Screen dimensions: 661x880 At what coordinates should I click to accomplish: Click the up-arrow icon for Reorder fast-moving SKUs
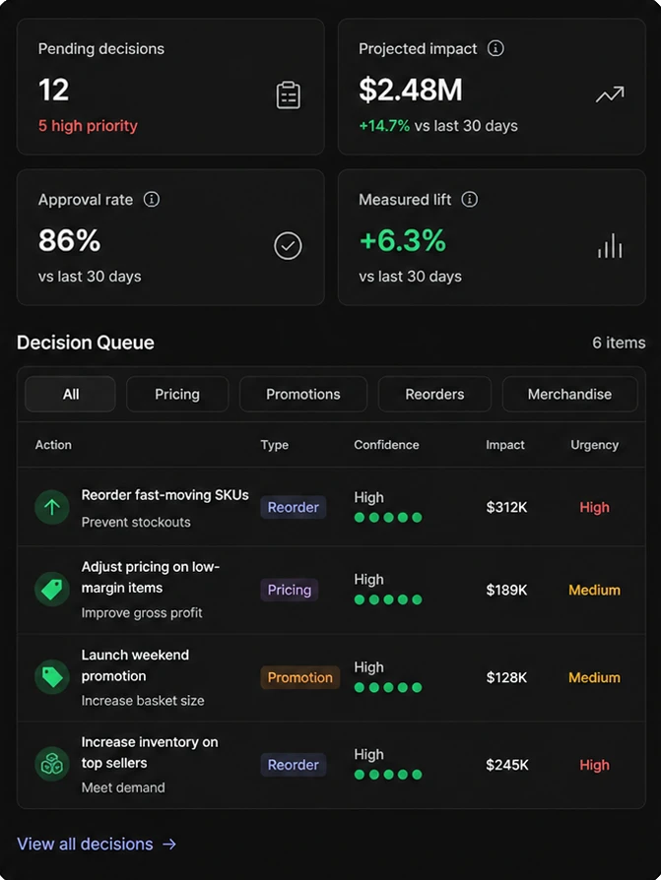(x=52, y=507)
